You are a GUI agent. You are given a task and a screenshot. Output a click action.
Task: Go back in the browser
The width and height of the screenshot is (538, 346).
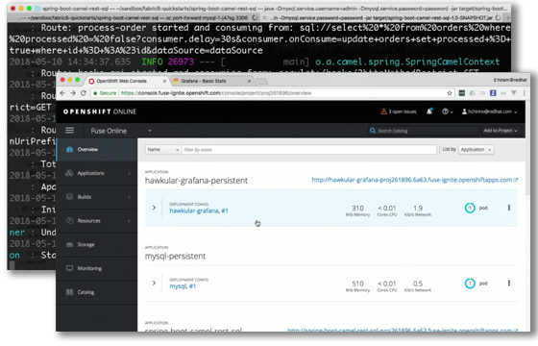pyautogui.click(x=62, y=93)
